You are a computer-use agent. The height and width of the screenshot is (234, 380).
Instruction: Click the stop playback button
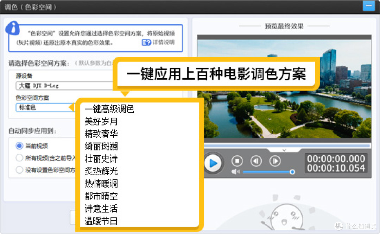point(237,161)
